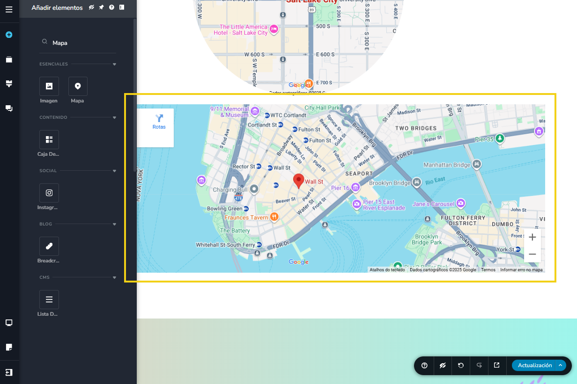Image resolution: width=577 pixels, height=384 pixels.
Task: Open the hamburger main menu
Action: (9, 9)
